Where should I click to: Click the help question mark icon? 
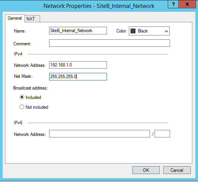[x=173, y=5]
